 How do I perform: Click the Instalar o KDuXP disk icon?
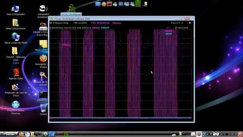(x=43, y=26)
